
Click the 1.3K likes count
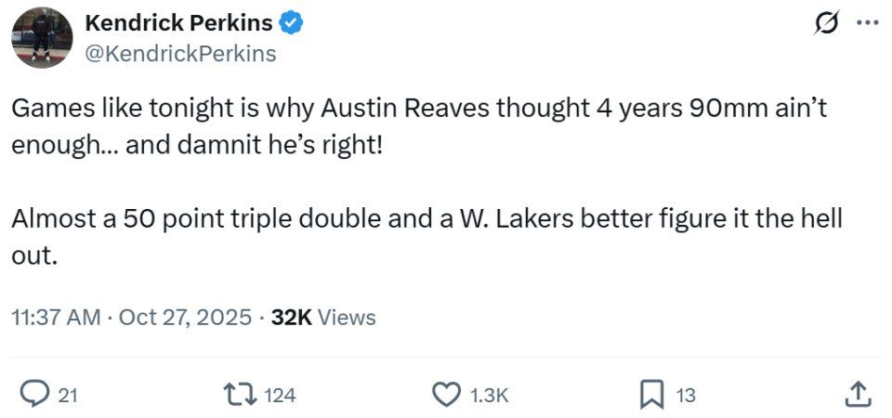click(x=489, y=396)
